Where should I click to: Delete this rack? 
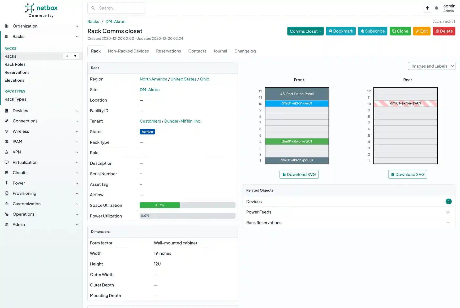click(x=444, y=31)
